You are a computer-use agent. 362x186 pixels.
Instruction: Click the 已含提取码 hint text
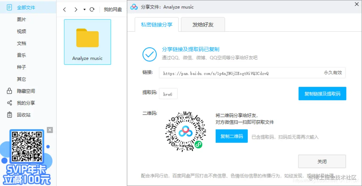(x=285, y=137)
